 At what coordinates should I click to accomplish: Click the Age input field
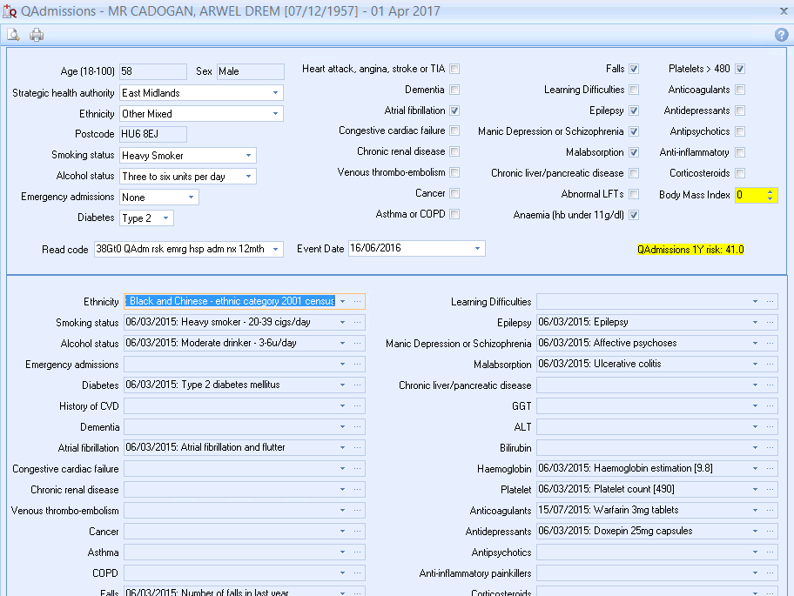coord(152,71)
